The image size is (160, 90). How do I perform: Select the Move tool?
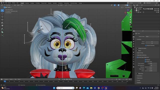point(2,17)
